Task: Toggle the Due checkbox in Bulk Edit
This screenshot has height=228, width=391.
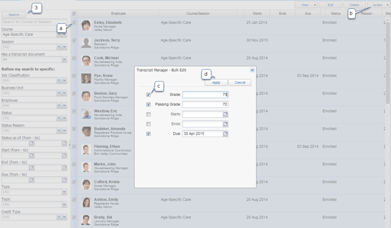Action: pos(148,134)
